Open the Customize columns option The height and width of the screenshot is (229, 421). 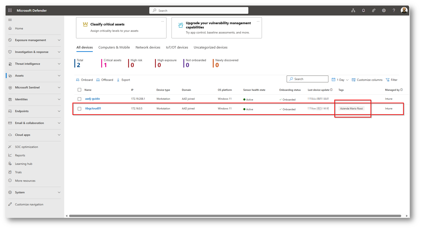(367, 80)
